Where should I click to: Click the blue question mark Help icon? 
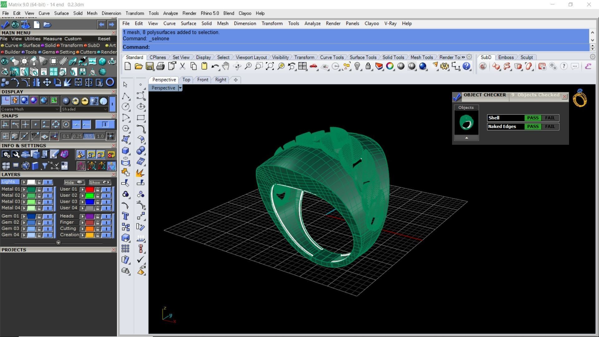466,66
